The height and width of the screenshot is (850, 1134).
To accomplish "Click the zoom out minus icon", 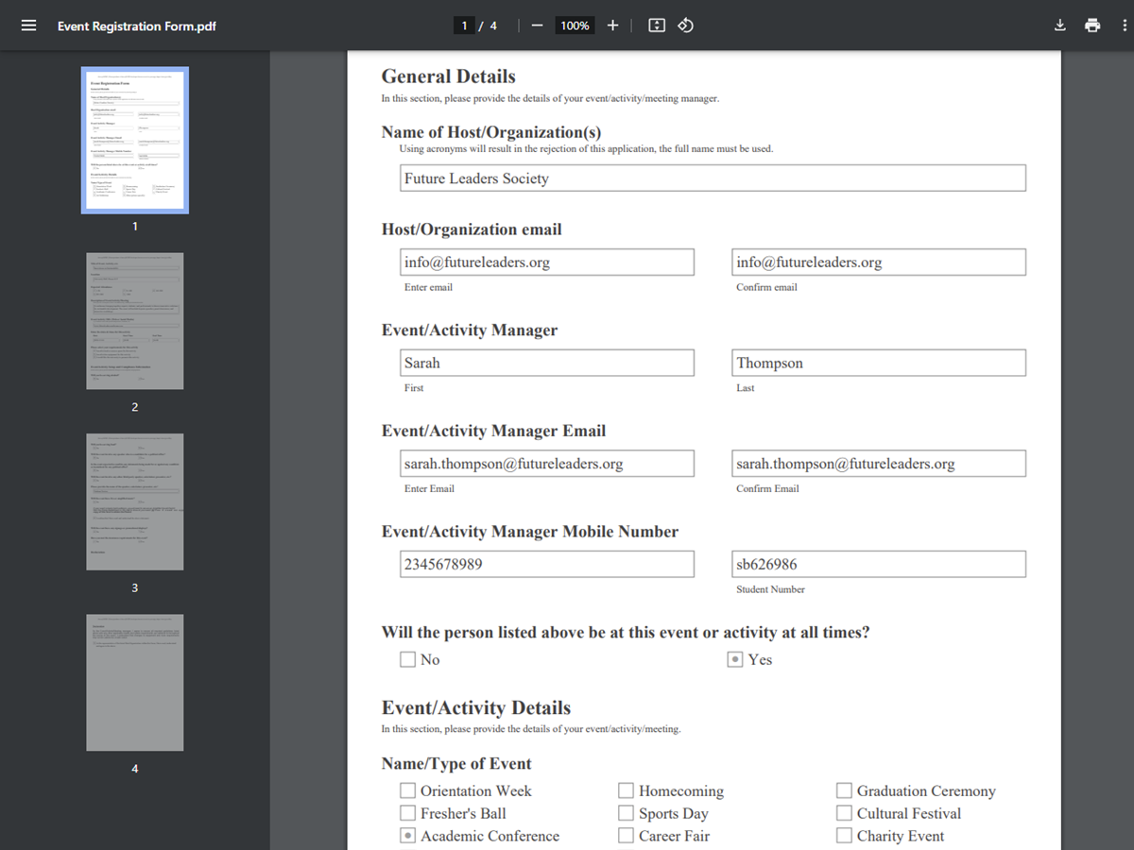I will 537,25.
